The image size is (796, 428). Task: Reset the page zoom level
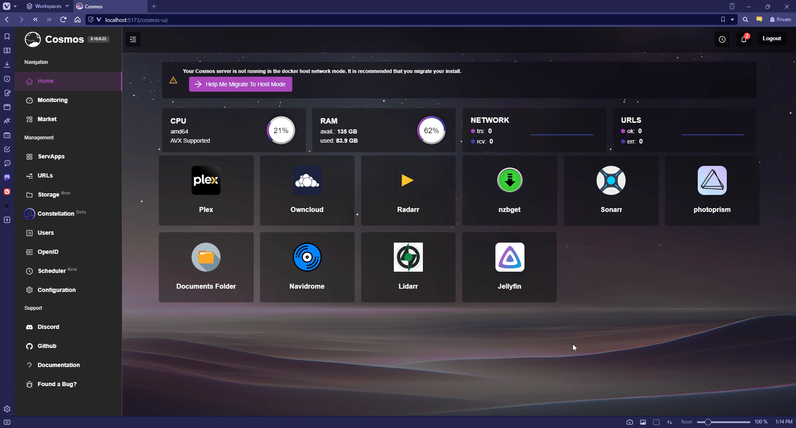pyautogui.click(x=687, y=422)
